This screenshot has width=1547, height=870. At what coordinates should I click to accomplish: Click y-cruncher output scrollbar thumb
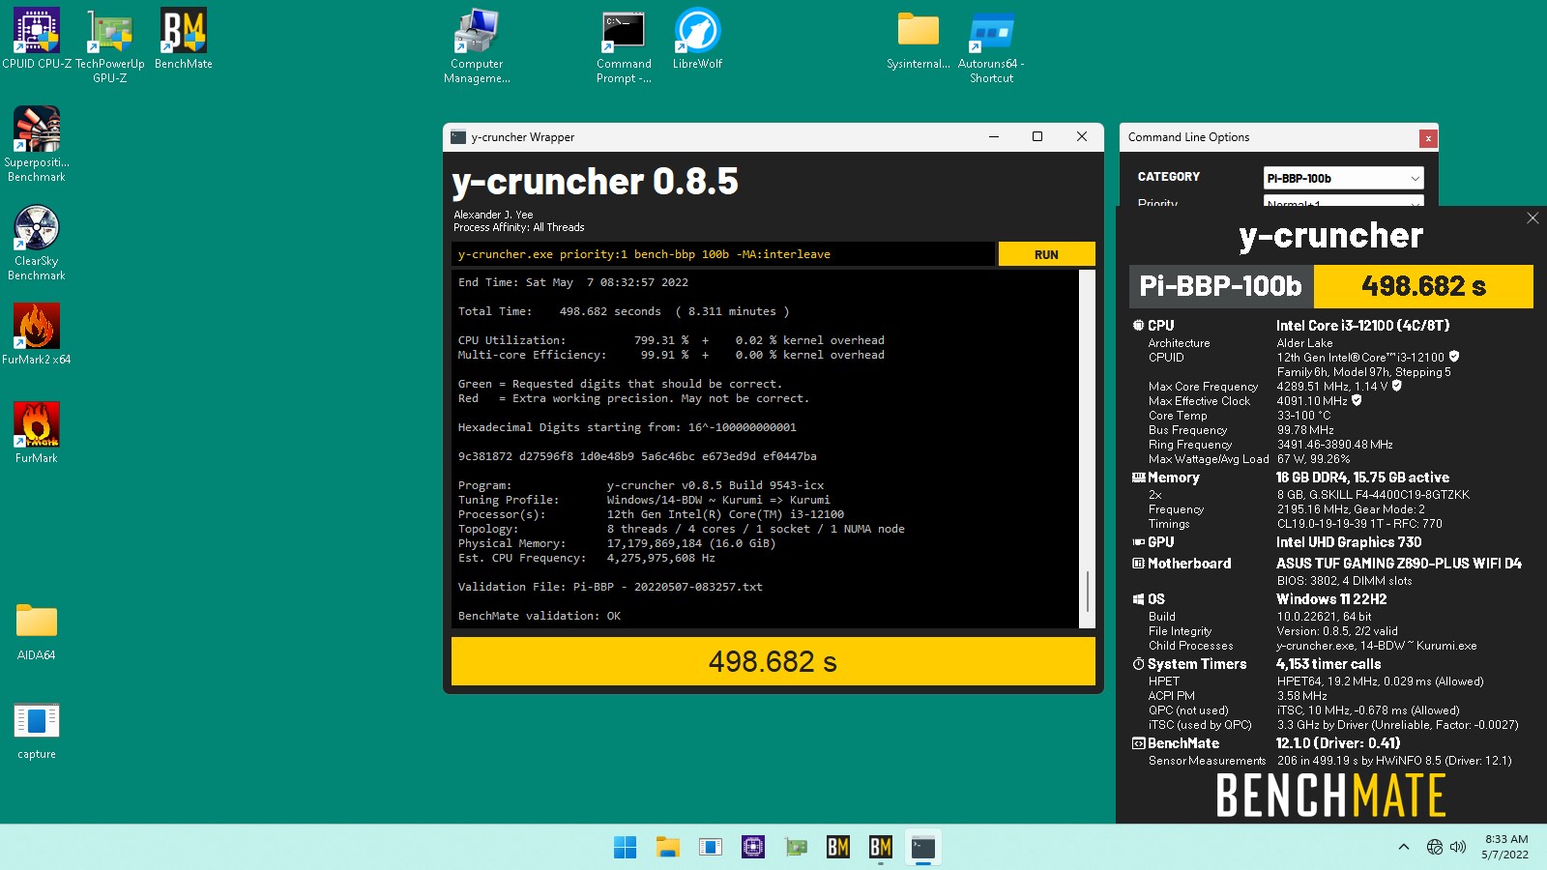(1088, 591)
